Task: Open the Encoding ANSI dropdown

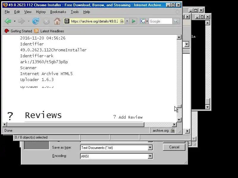Action: click(150, 156)
